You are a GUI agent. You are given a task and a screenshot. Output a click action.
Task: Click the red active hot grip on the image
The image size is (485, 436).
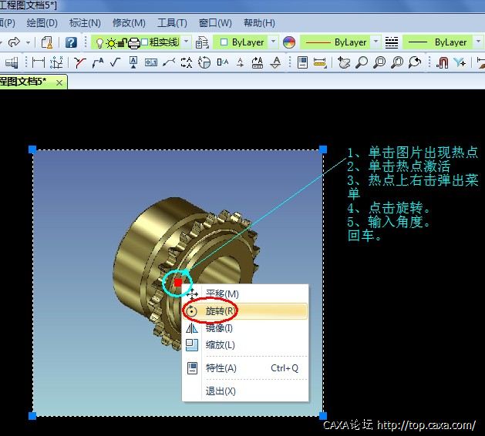click(178, 283)
